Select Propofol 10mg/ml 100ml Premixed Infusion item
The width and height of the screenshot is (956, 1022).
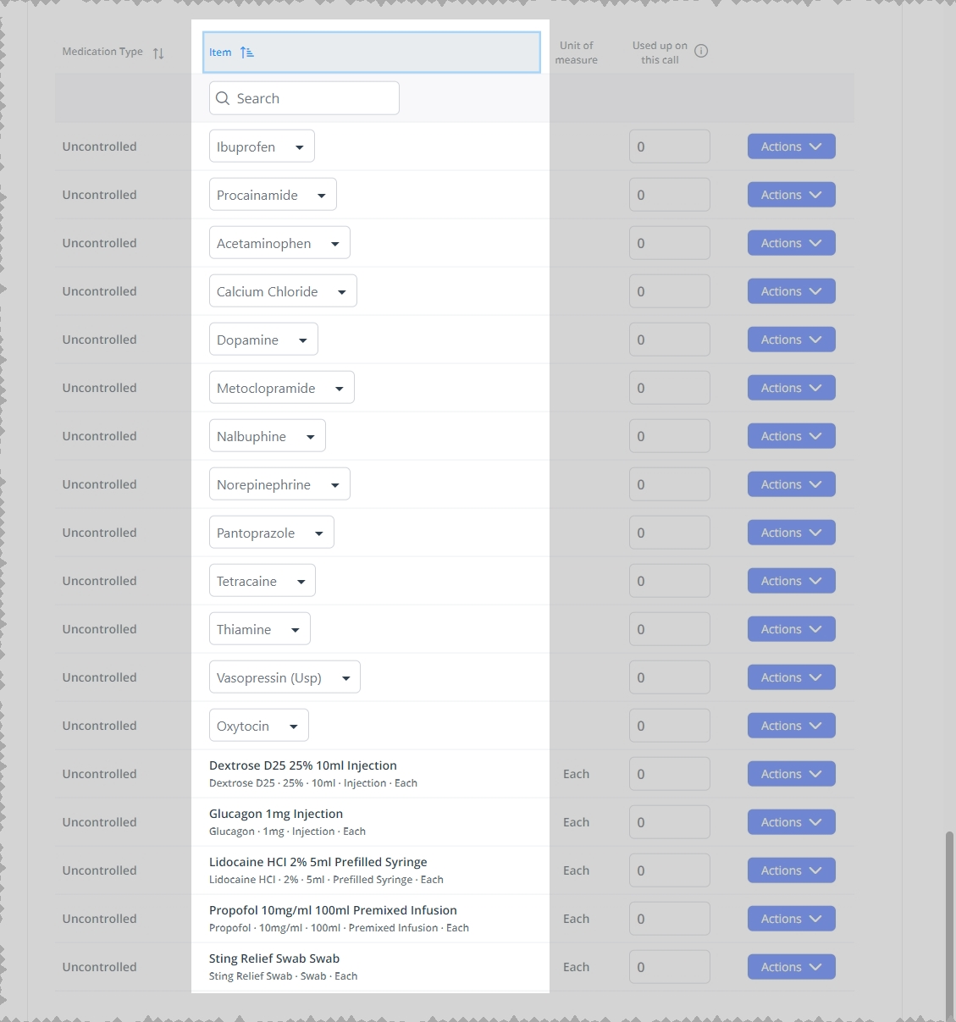pyautogui.click(x=333, y=910)
